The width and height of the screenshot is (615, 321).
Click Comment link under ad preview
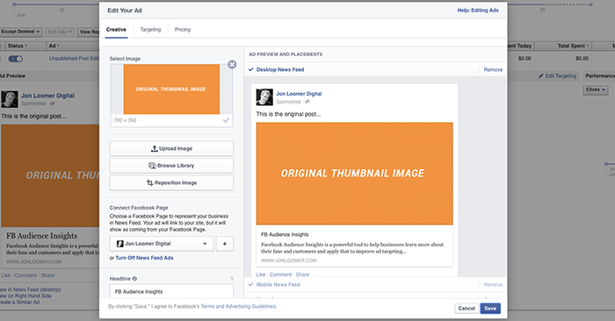pyautogui.click(x=280, y=275)
